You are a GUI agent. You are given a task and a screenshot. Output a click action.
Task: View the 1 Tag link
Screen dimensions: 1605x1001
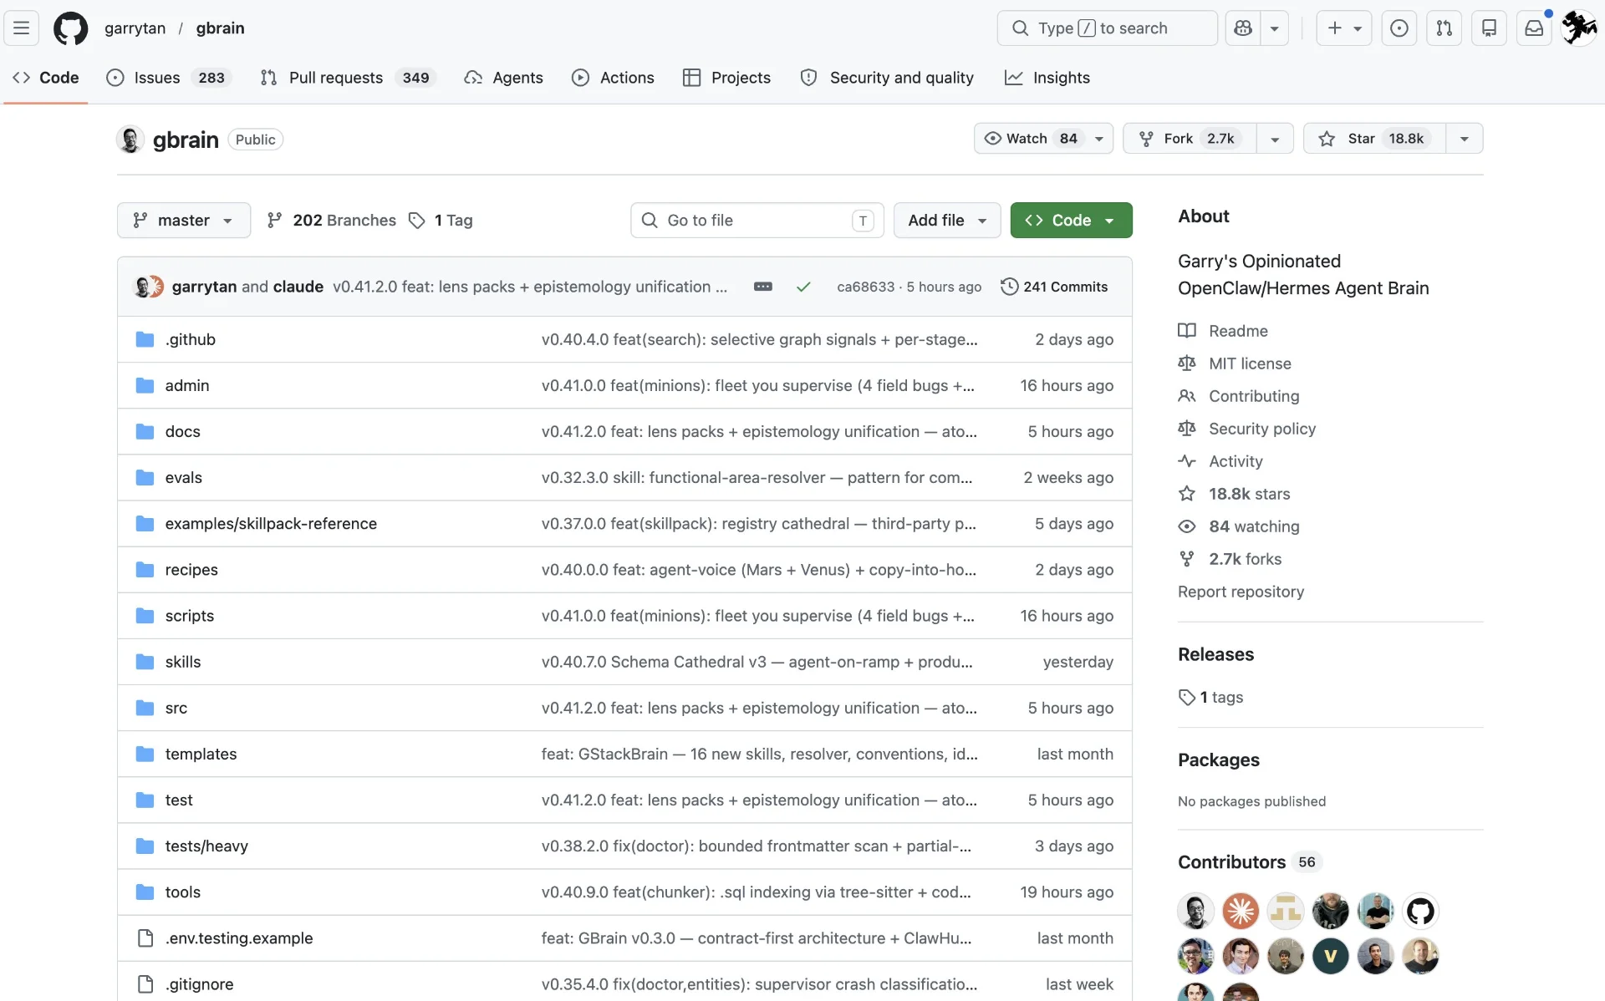[441, 220]
